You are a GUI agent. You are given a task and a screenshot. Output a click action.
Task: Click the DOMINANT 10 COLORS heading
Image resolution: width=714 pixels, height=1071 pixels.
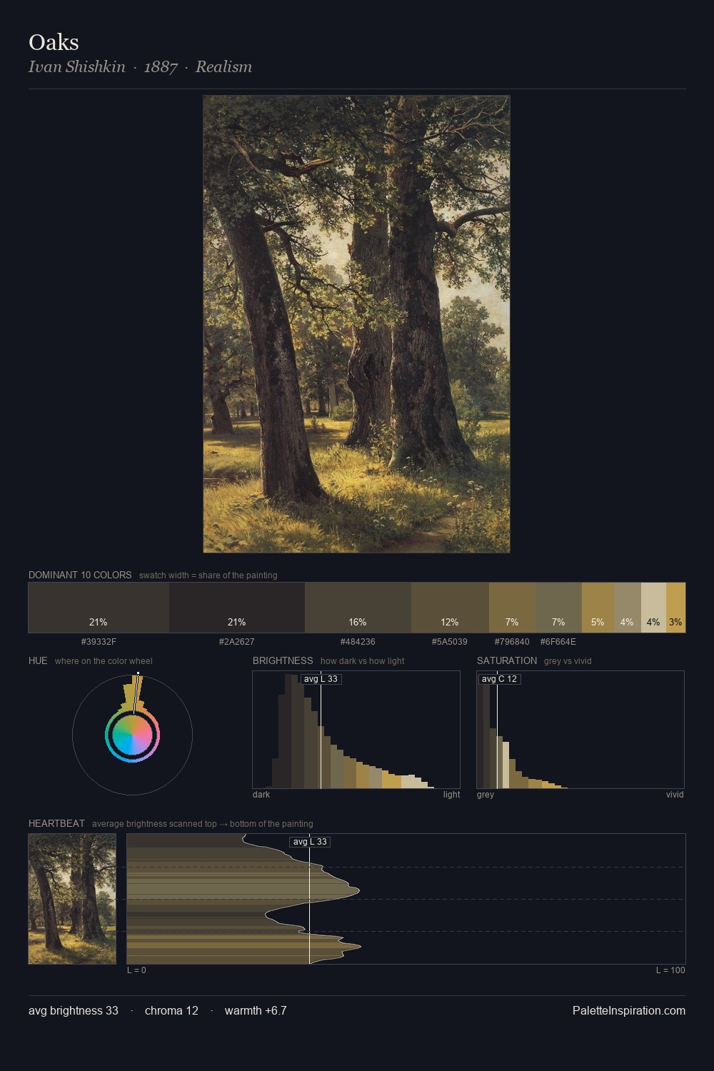(x=80, y=575)
